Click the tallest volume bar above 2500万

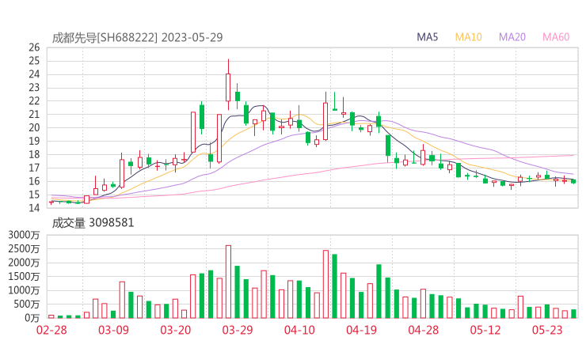click(228, 282)
